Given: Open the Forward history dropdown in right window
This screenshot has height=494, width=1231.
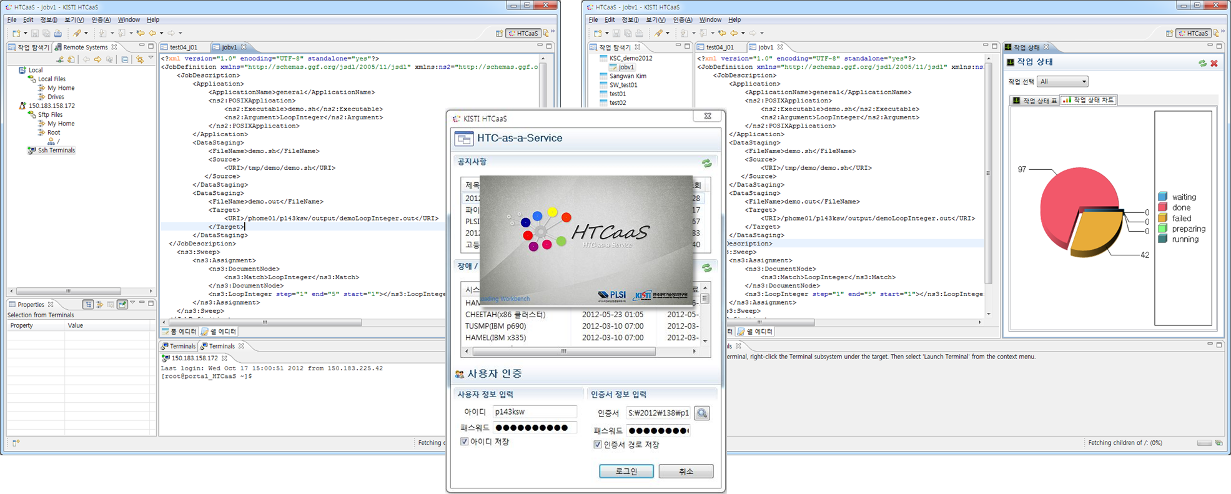Looking at the screenshot, I should [x=762, y=33].
